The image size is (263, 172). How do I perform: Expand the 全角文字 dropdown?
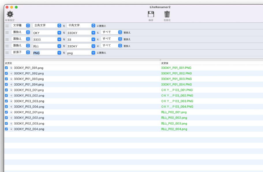point(47,25)
